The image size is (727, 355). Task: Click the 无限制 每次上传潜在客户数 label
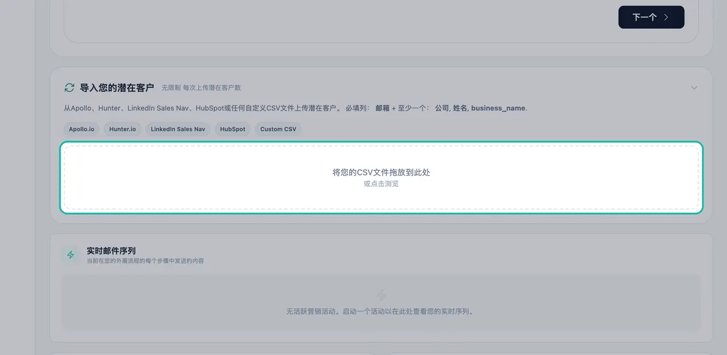click(x=201, y=88)
